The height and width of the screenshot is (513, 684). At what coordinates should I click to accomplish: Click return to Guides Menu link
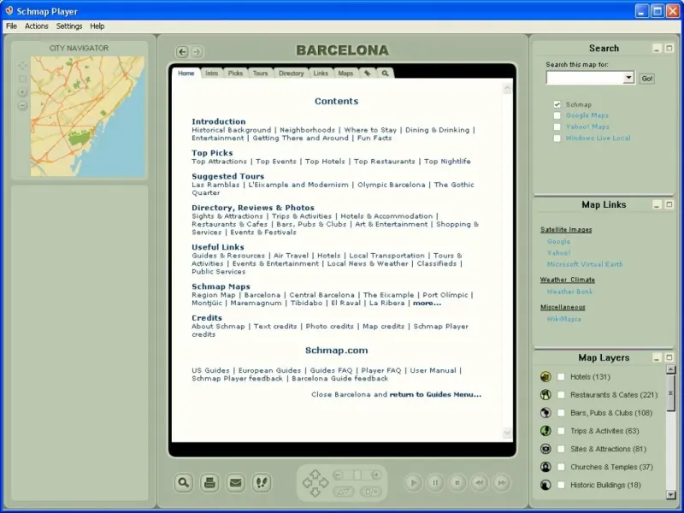(435, 394)
